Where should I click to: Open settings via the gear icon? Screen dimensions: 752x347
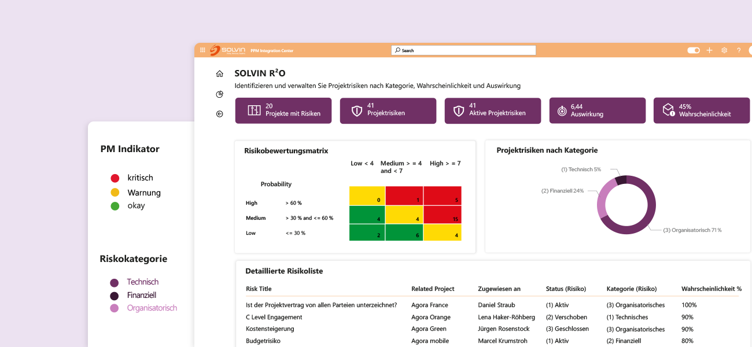click(724, 50)
